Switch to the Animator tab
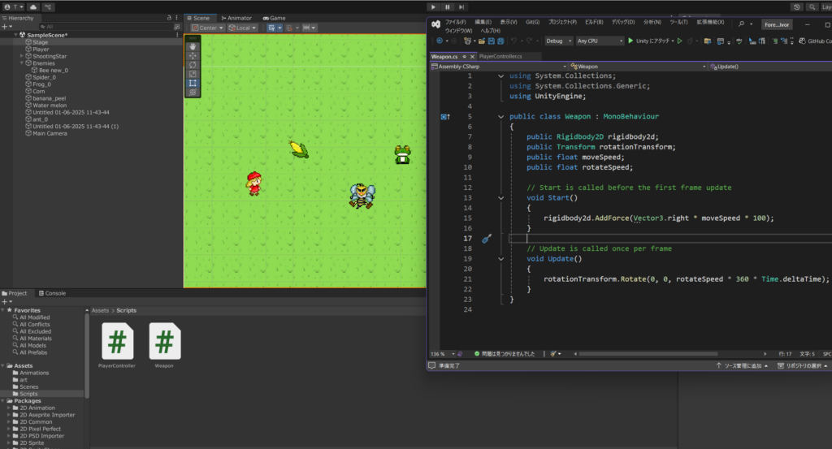The image size is (832, 449). tap(236, 18)
